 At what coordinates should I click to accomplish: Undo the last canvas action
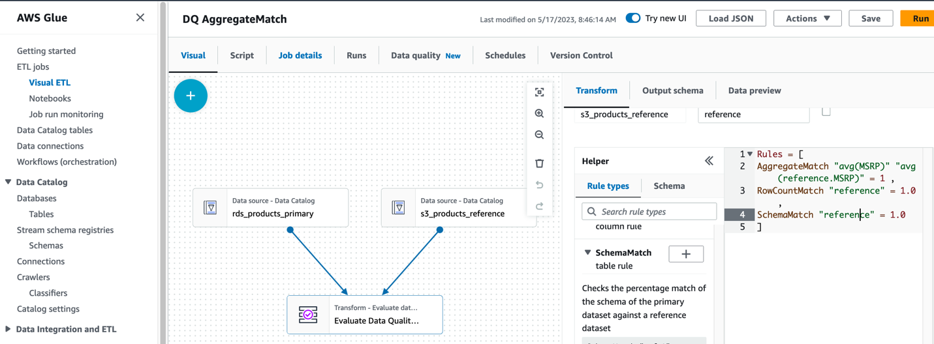coord(539,185)
